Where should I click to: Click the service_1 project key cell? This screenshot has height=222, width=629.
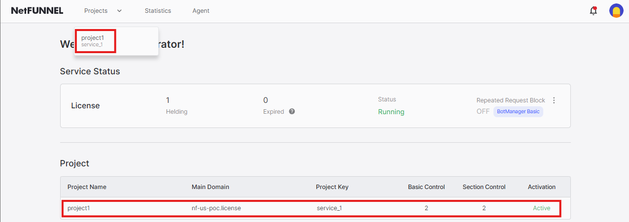(329, 208)
